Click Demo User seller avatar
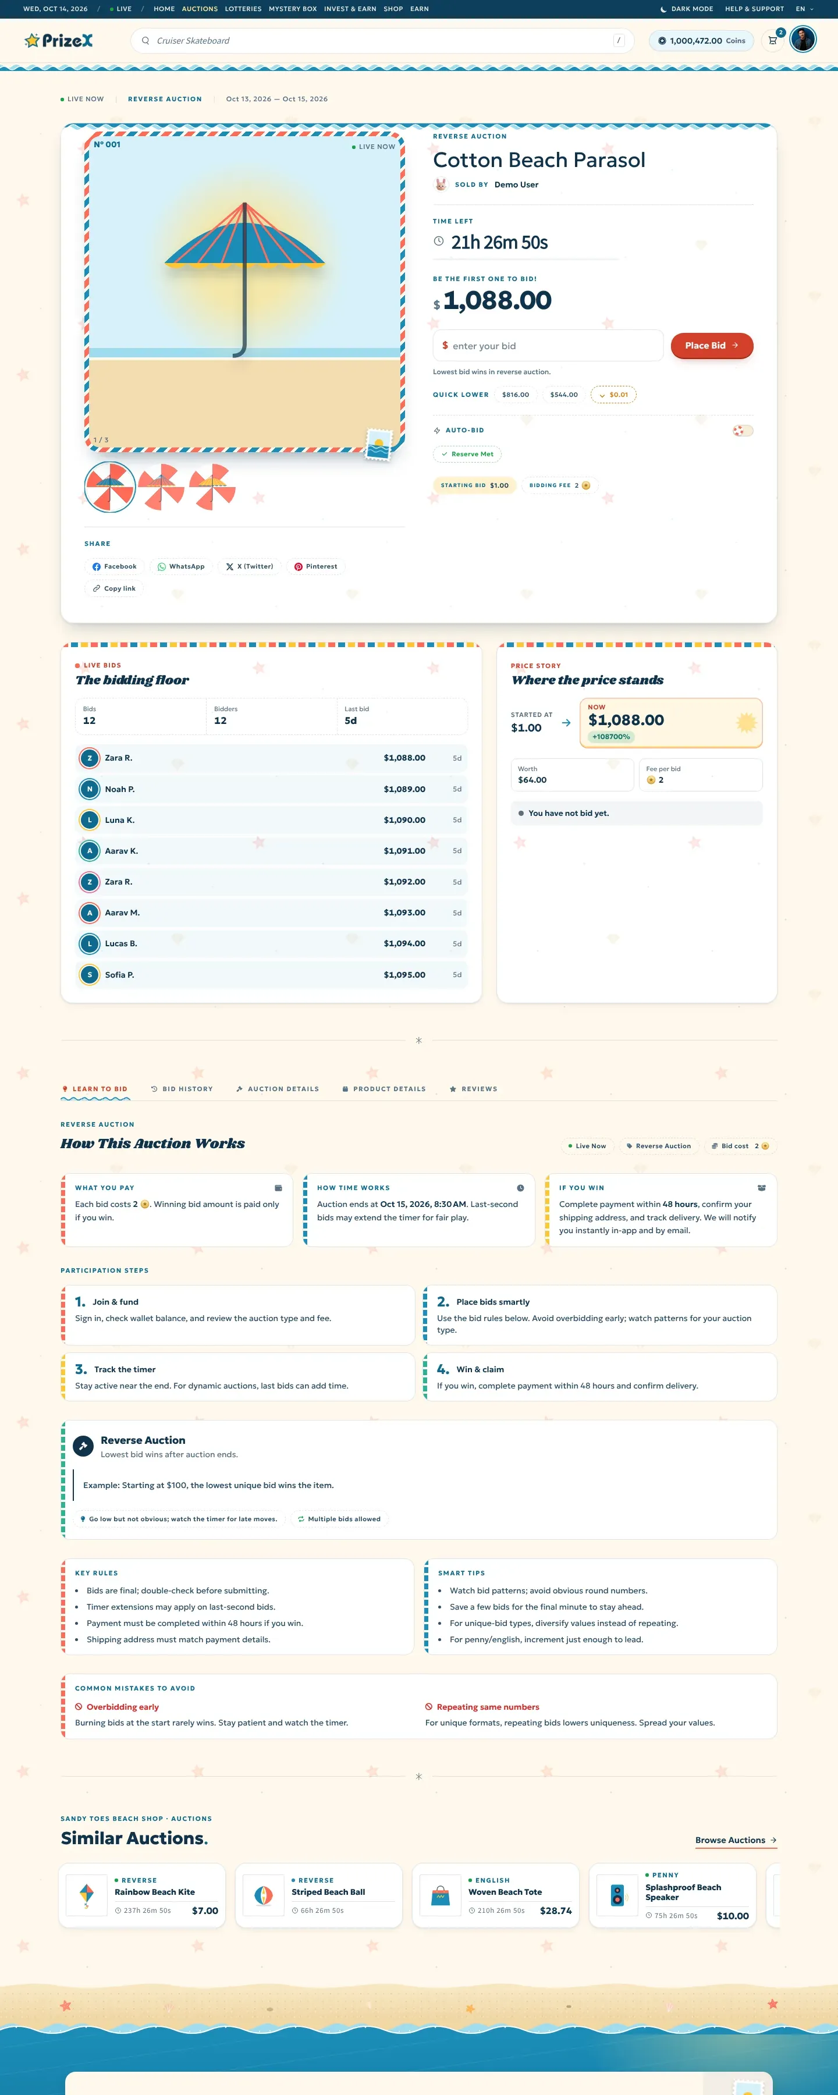This screenshot has width=838, height=2095. [440, 184]
